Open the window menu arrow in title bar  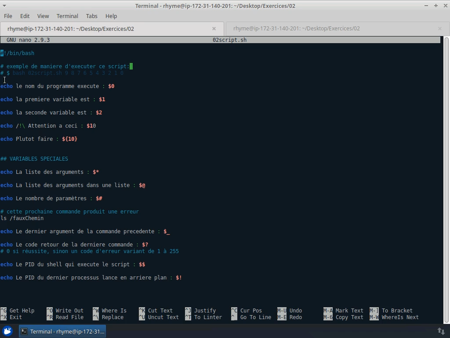point(4,6)
